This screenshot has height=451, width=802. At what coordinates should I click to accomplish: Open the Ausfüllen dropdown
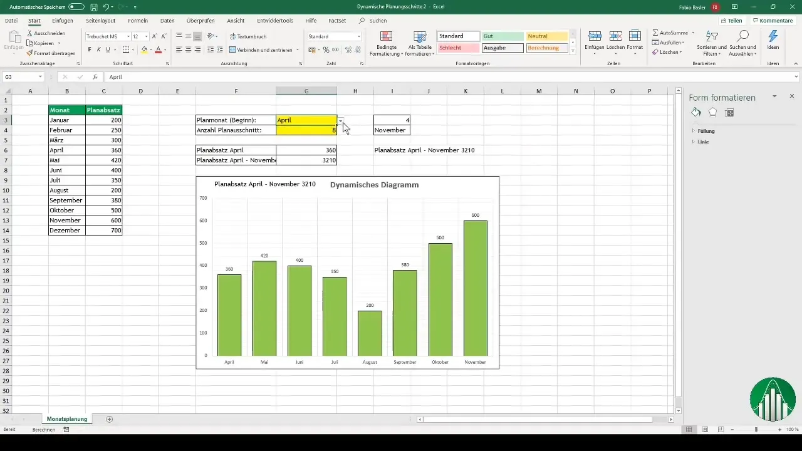coord(669,43)
